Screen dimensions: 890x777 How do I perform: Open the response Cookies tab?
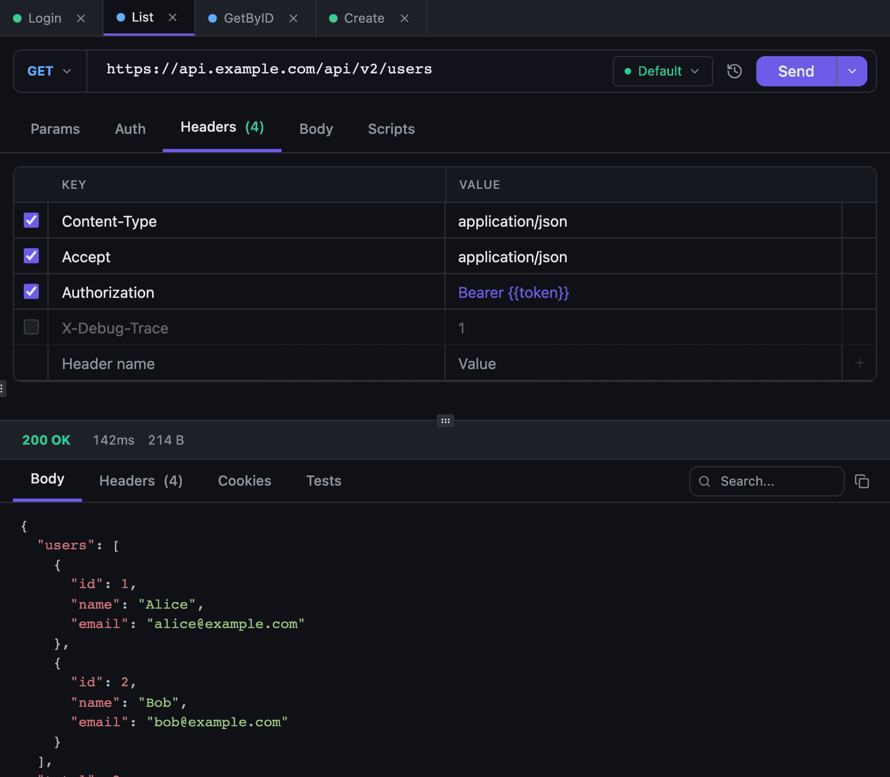tap(244, 481)
